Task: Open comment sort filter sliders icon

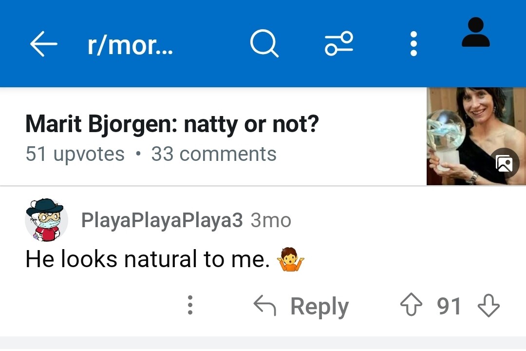Action: coord(339,44)
